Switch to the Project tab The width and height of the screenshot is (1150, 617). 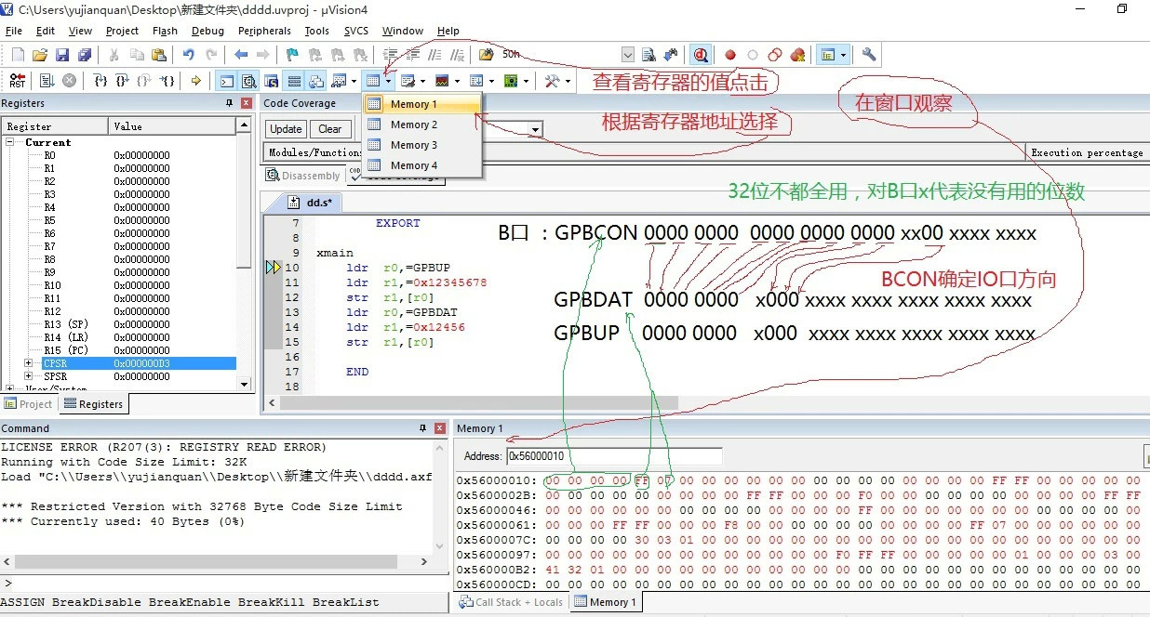(x=29, y=404)
